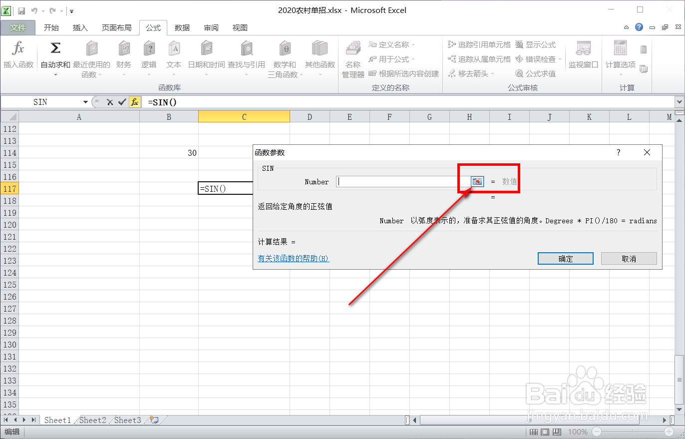The height and width of the screenshot is (439, 685).
Task: Click the Undo icon in quick access toolbar
Action: pyautogui.click(x=34, y=10)
